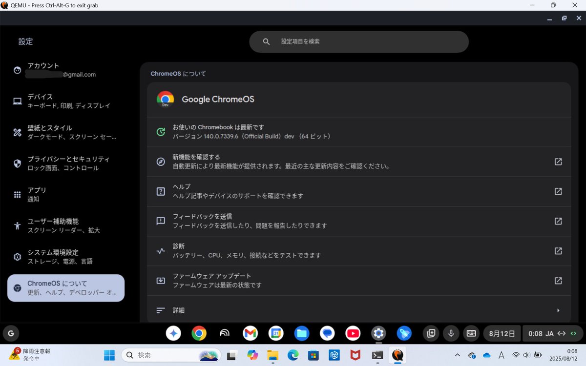Viewport: 586px width, 366px height.
Task: Open the ヘルプ row
Action: (x=359, y=191)
